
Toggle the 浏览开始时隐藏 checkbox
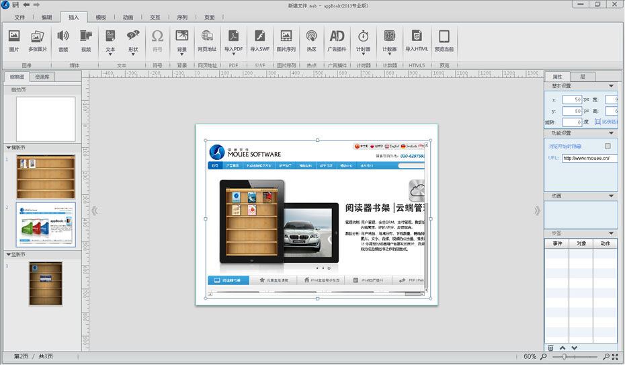pos(608,146)
